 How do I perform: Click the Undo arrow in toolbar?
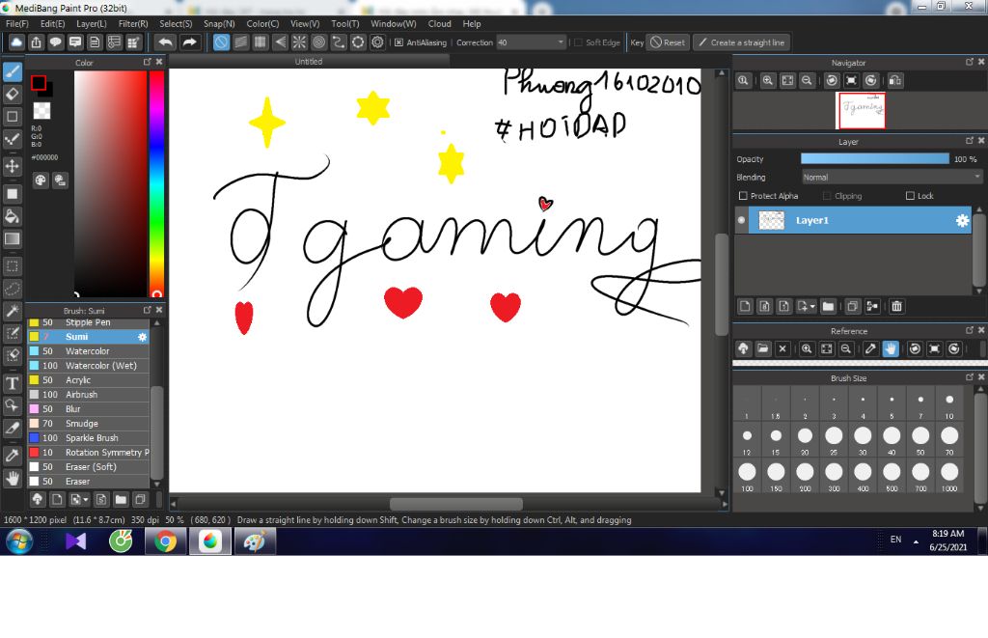pos(166,42)
